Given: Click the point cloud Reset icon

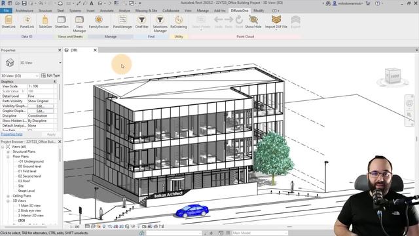Looking at the screenshot, I should (x=239, y=20).
